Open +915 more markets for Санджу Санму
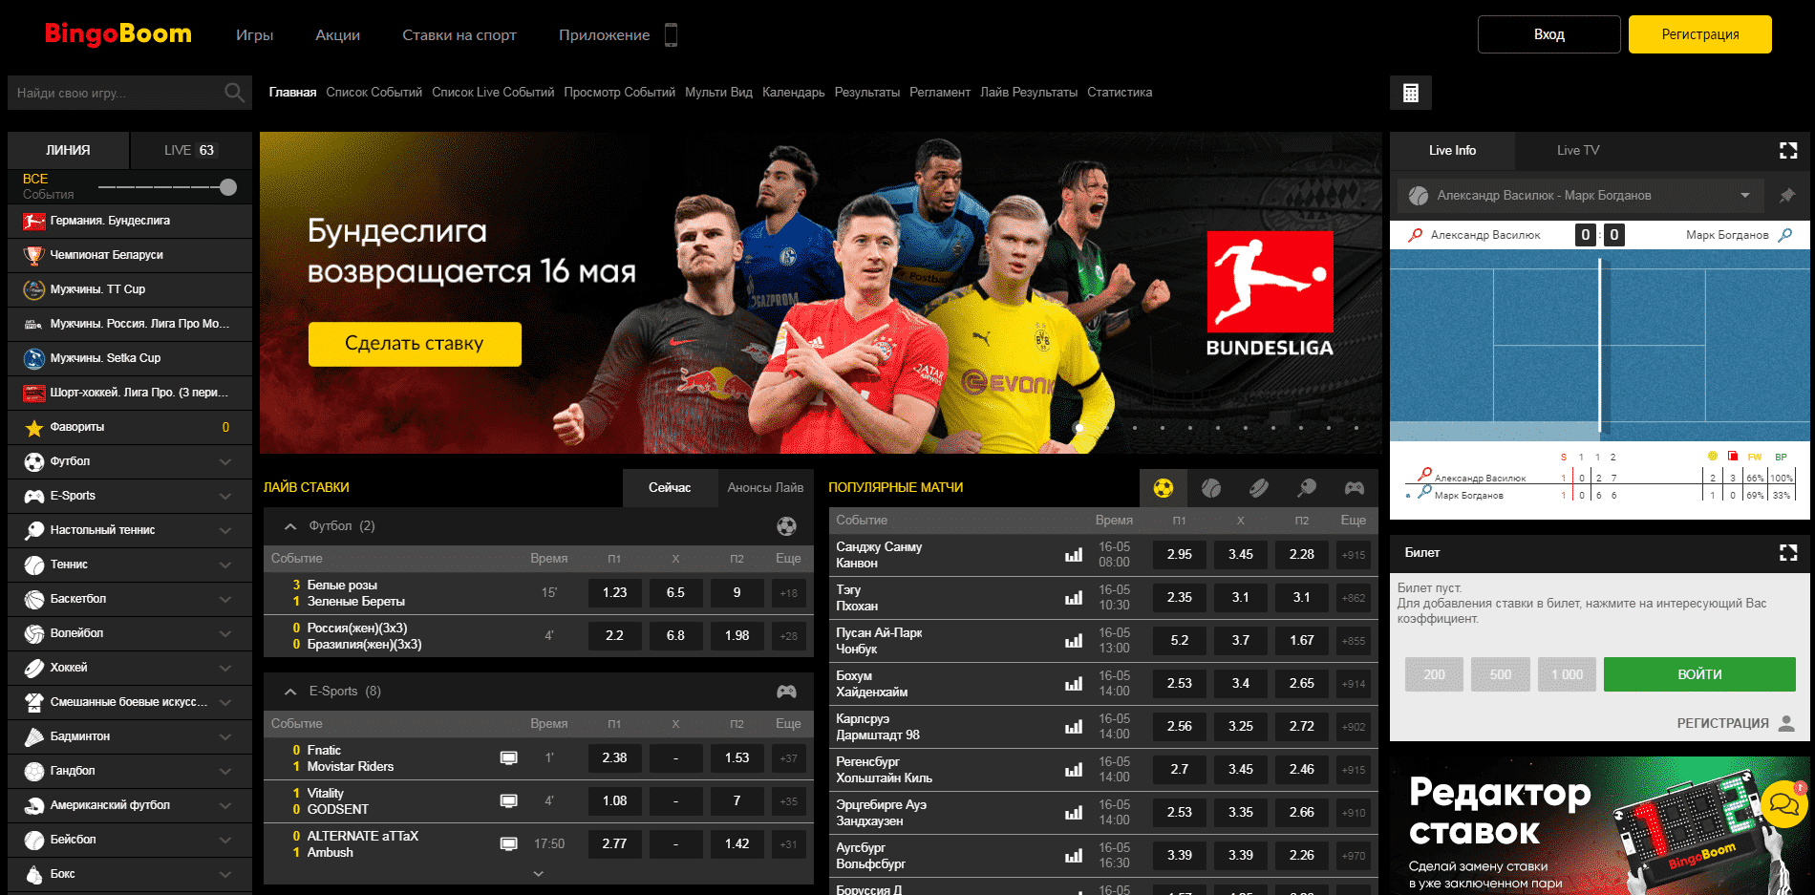1815x895 pixels. 1353,555
